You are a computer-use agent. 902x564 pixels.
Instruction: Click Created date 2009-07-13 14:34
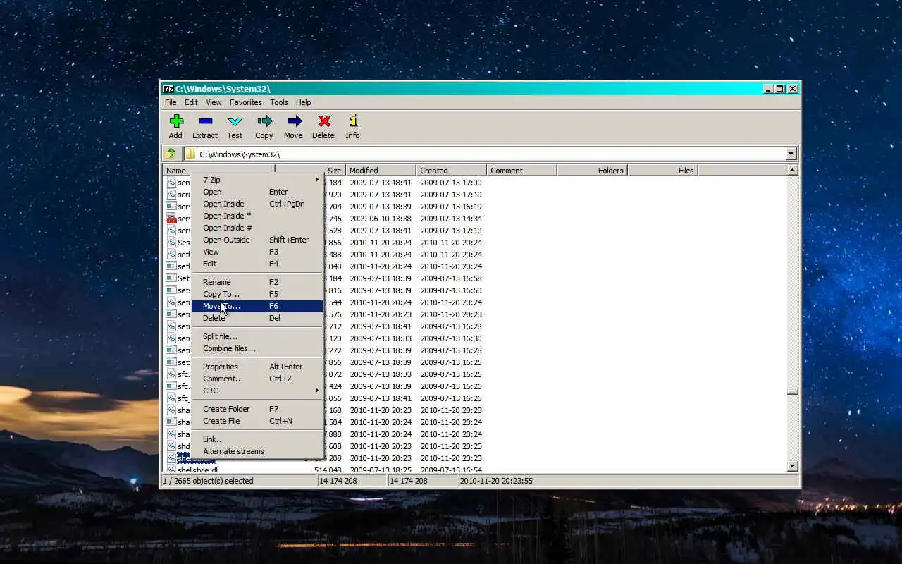[451, 219]
